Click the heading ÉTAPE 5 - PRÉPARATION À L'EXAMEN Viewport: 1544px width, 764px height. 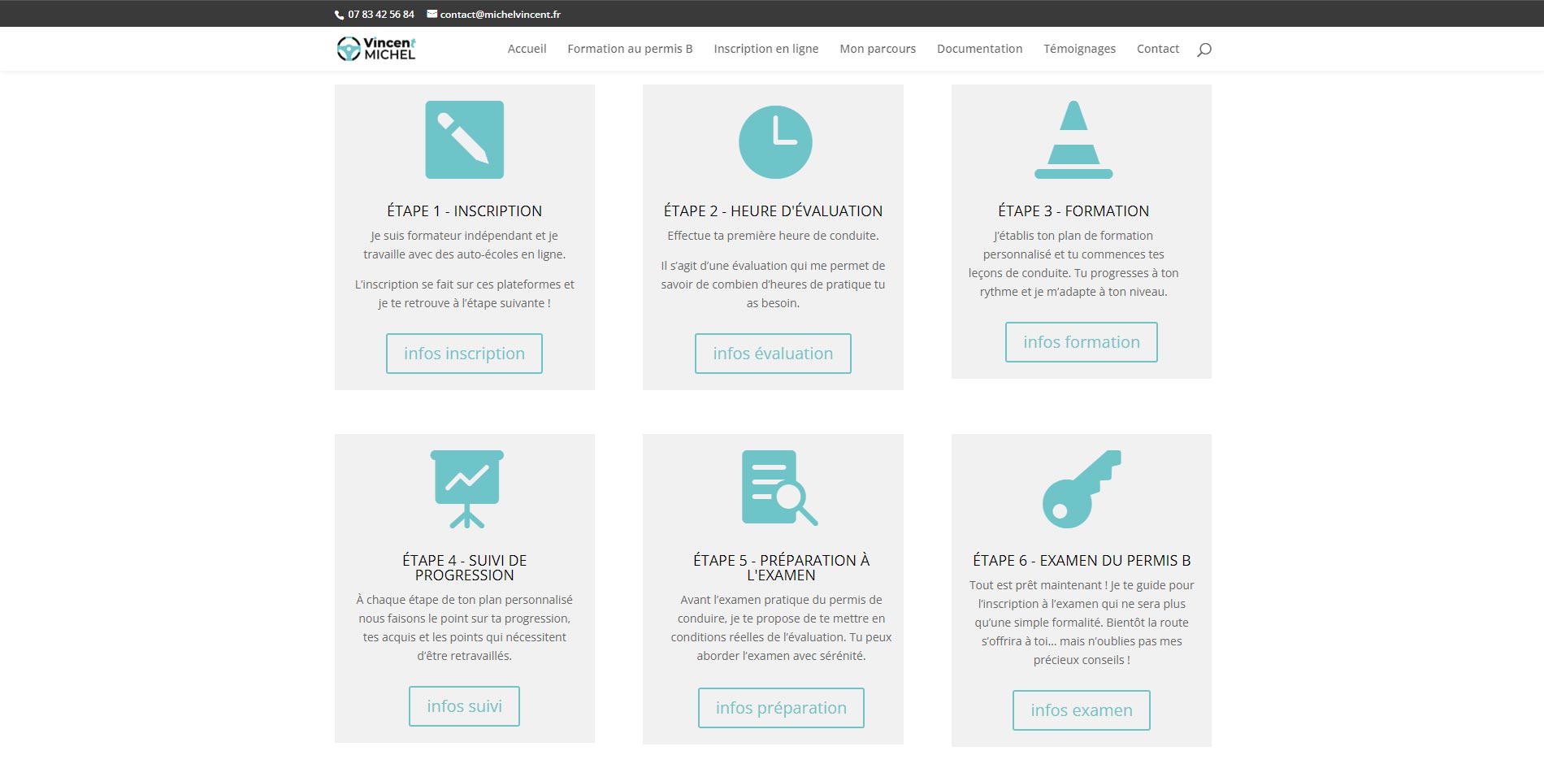pyautogui.click(x=781, y=568)
